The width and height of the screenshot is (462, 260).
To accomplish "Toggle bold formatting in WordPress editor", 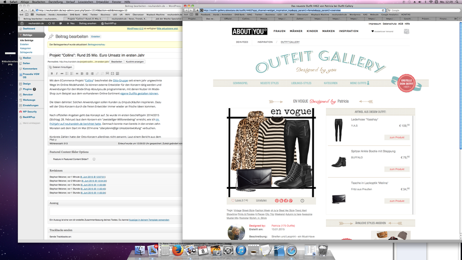I will pyautogui.click(x=52, y=73).
